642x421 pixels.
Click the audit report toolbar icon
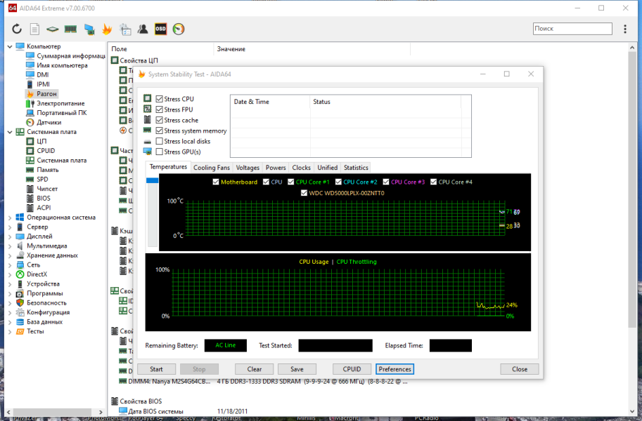point(125,29)
